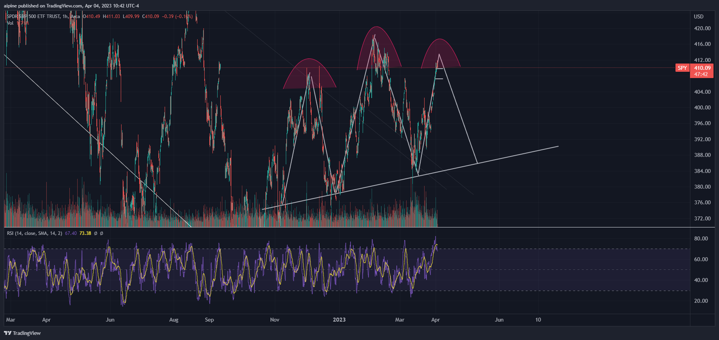
Task: Click the 380.00 price axis label
Action: pos(702,187)
